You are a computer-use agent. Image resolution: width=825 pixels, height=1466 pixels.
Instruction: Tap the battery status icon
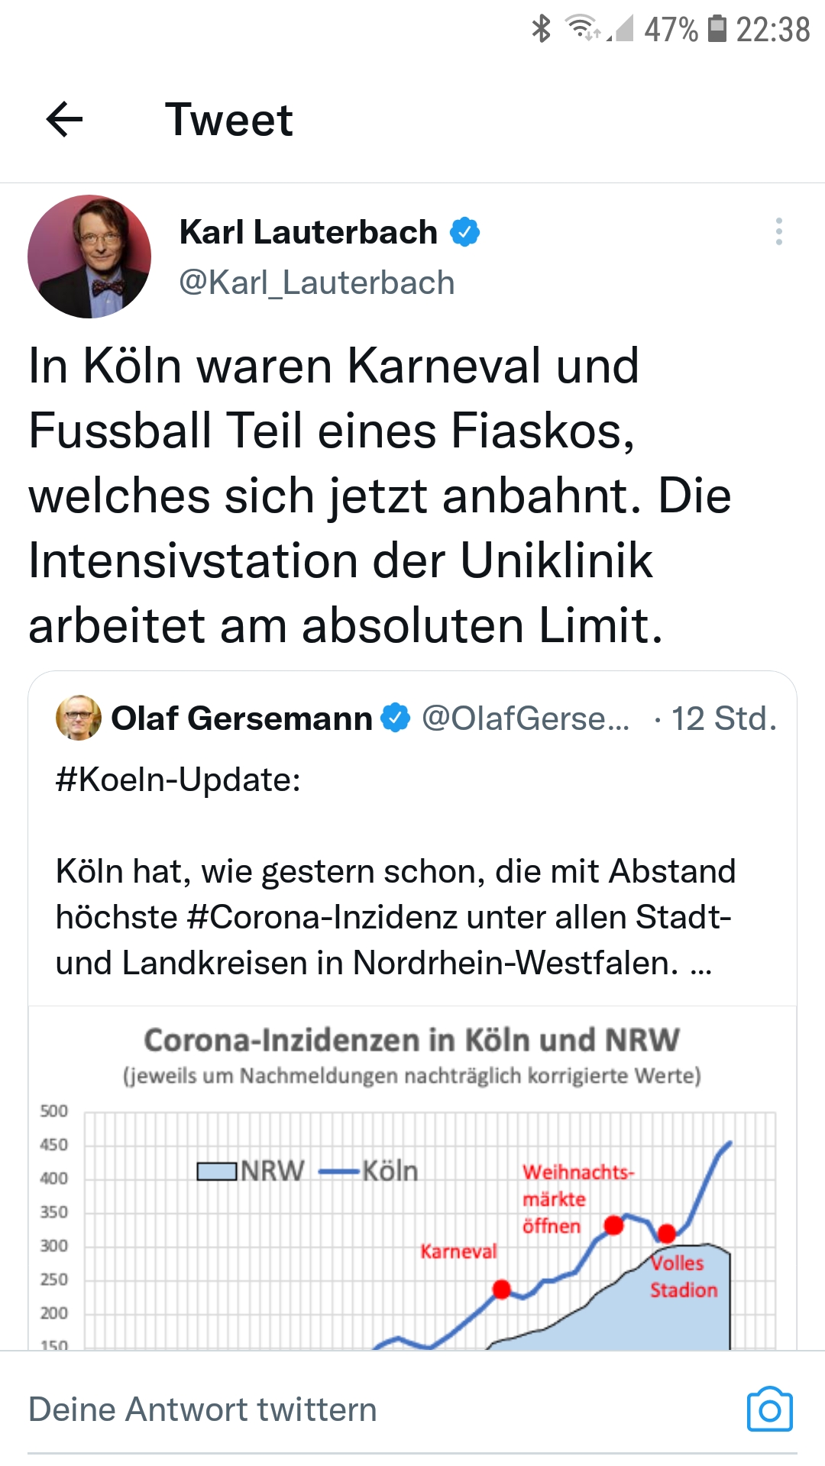pyautogui.click(x=717, y=29)
